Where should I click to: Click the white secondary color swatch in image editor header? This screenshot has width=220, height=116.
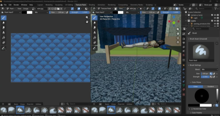(x=30, y=12)
